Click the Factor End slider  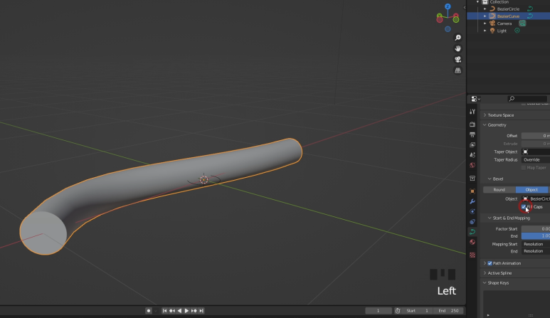pos(536,236)
